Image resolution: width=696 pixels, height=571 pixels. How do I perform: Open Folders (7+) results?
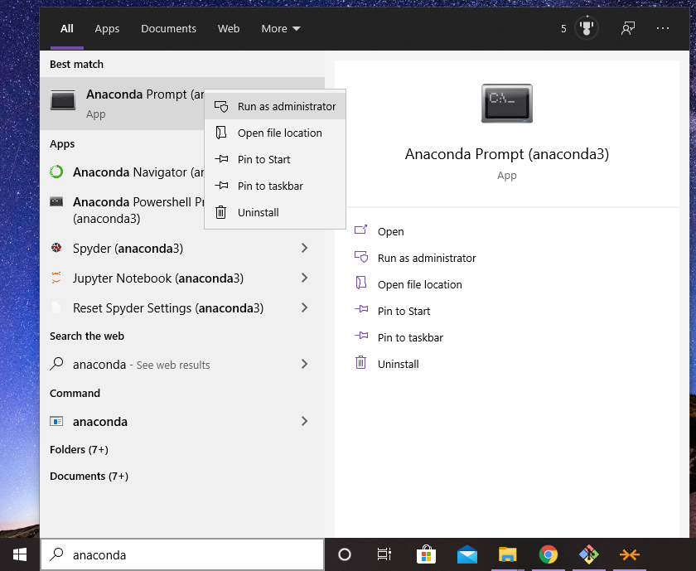tap(79, 450)
